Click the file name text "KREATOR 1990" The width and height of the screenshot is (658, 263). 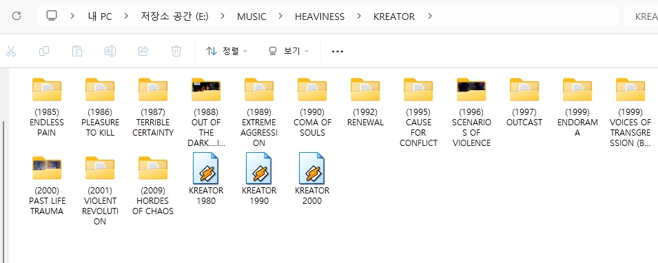(259, 196)
